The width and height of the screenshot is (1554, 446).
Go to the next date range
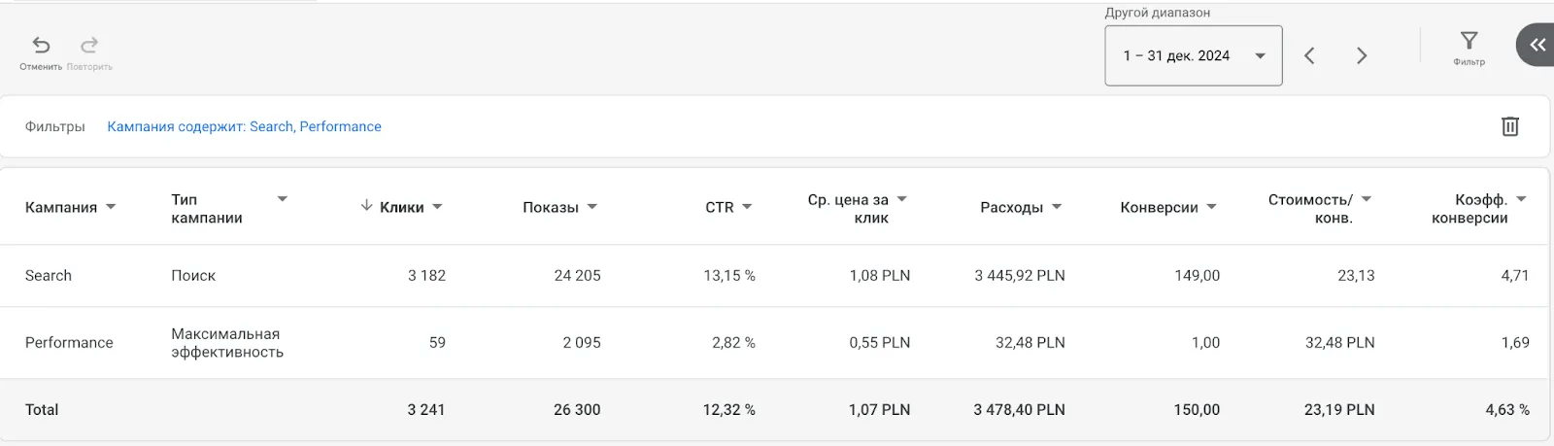1362,56
